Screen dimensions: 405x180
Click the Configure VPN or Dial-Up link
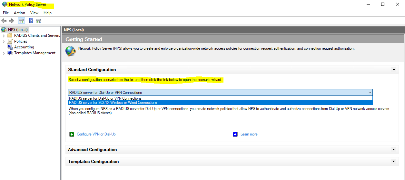tap(96, 134)
